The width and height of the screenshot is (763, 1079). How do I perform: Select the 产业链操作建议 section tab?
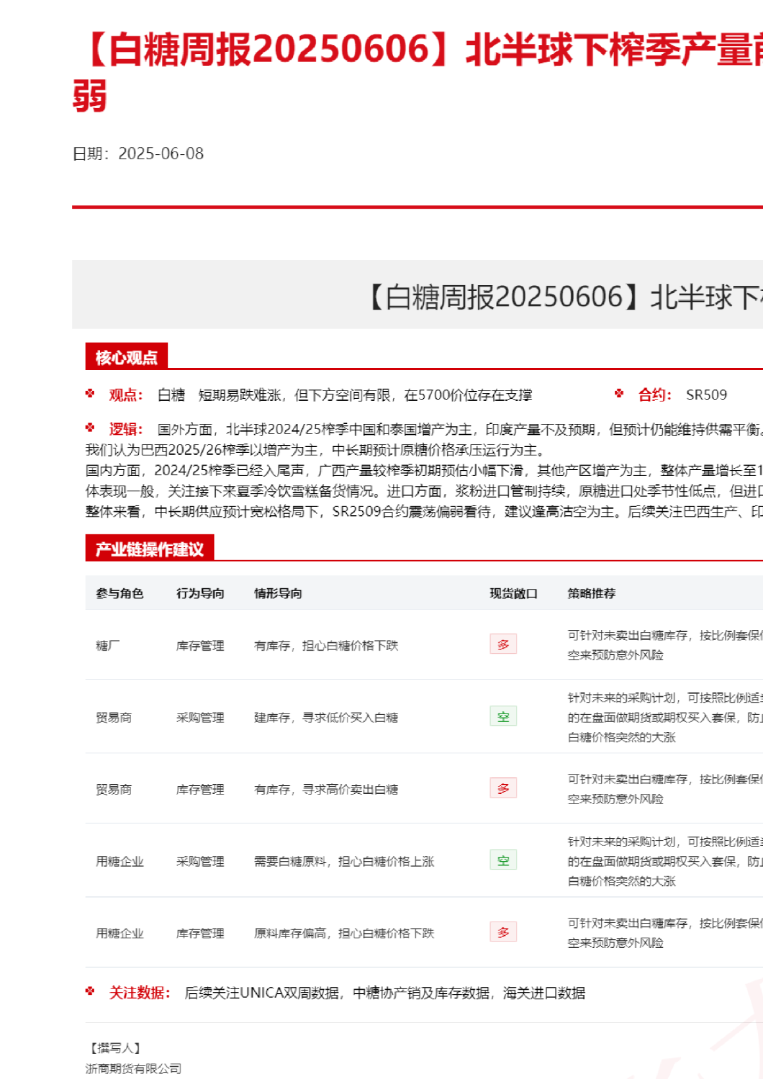[x=150, y=548]
